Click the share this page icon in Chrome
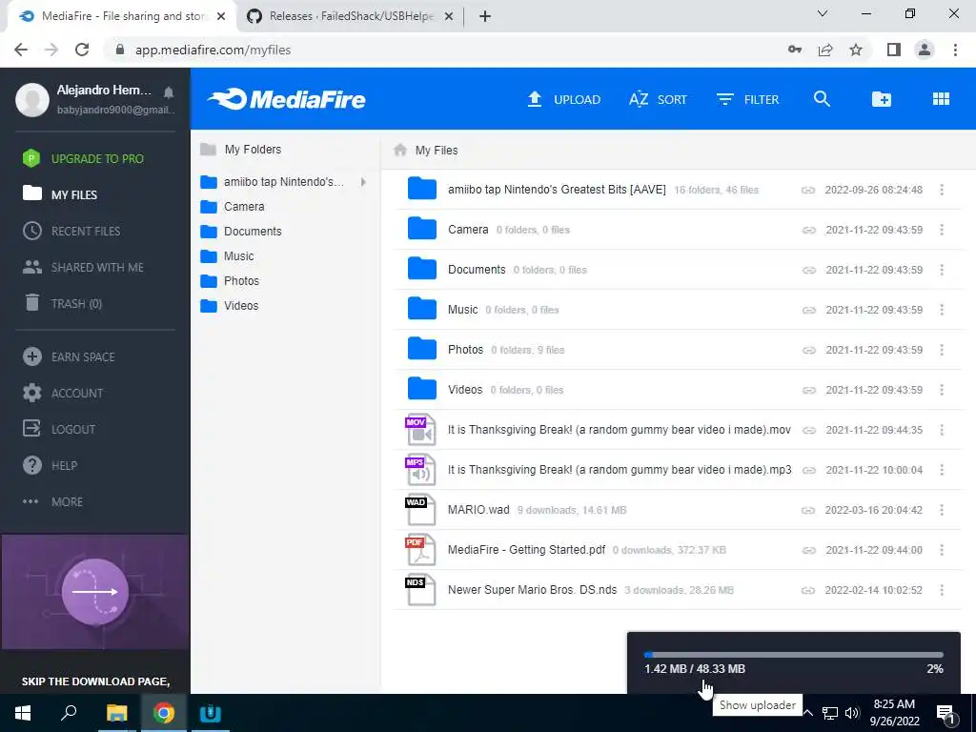 [x=825, y=50]
